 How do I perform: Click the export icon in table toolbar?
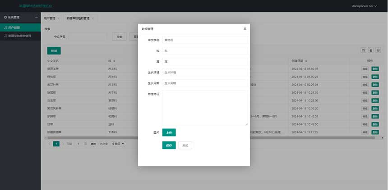pos(371,50)
